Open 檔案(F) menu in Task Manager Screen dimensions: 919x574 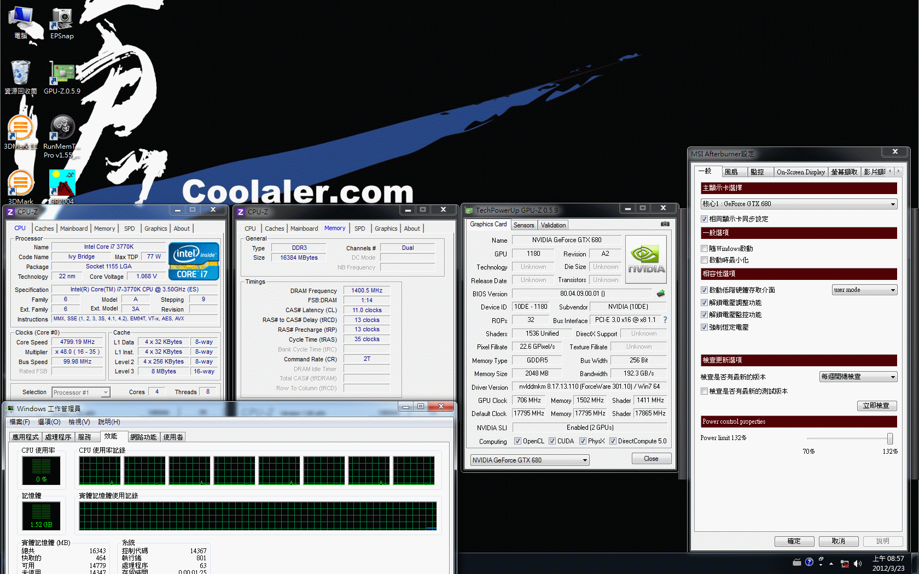click(20, 422)
